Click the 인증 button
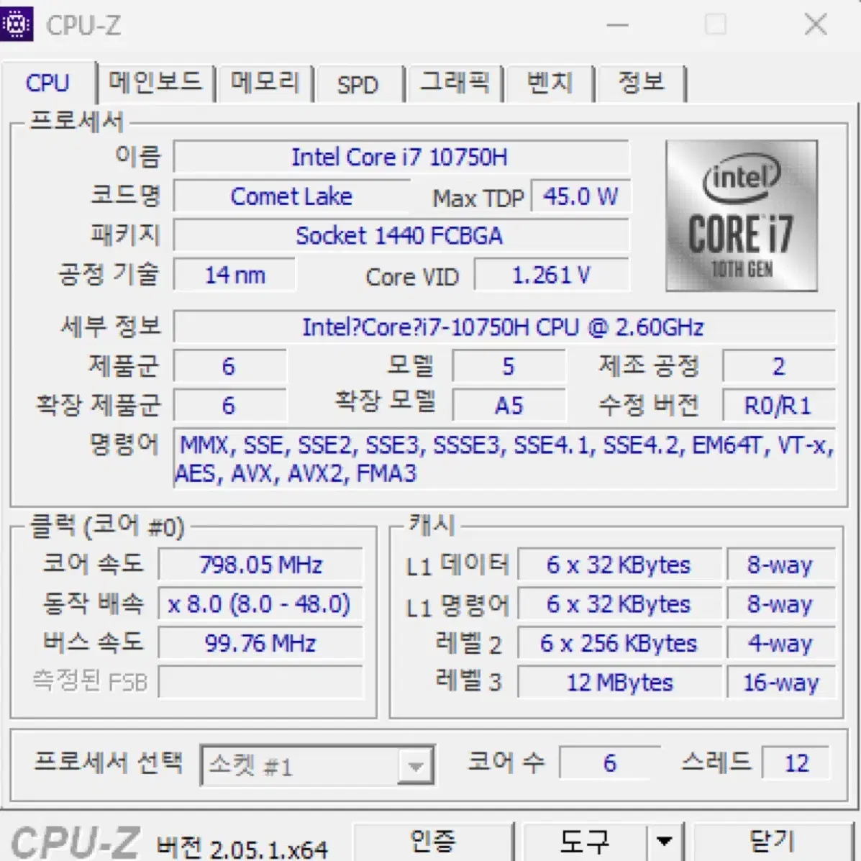Image resolution: width=861 pixels, height=861 pixels. click(x=433, y=841)
